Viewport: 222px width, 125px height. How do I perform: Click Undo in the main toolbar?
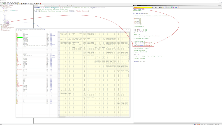[11, 4]
